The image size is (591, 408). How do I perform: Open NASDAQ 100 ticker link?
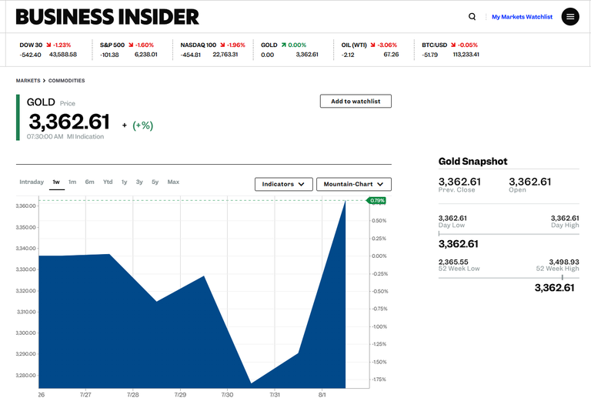pos(199,45)
